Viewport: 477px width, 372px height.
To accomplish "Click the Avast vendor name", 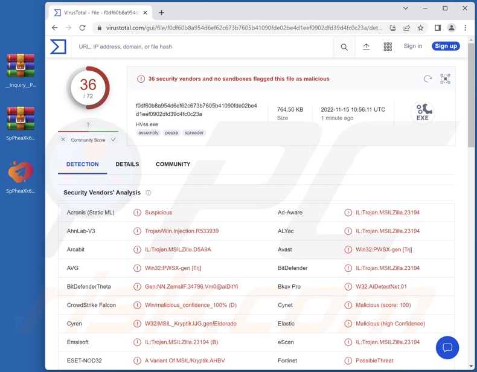I will click(285, 249).
